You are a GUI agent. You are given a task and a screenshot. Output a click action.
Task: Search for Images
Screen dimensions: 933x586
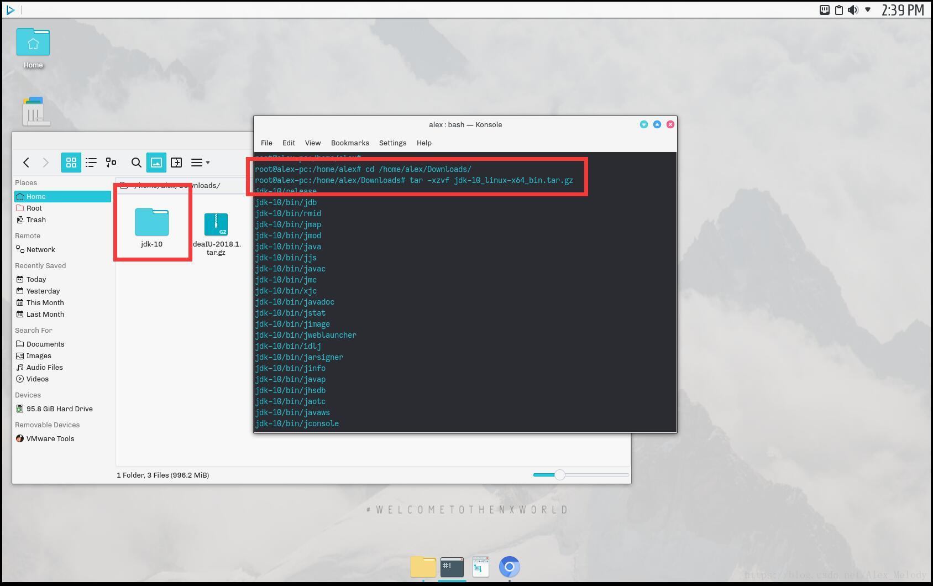[x=62, y=355]
